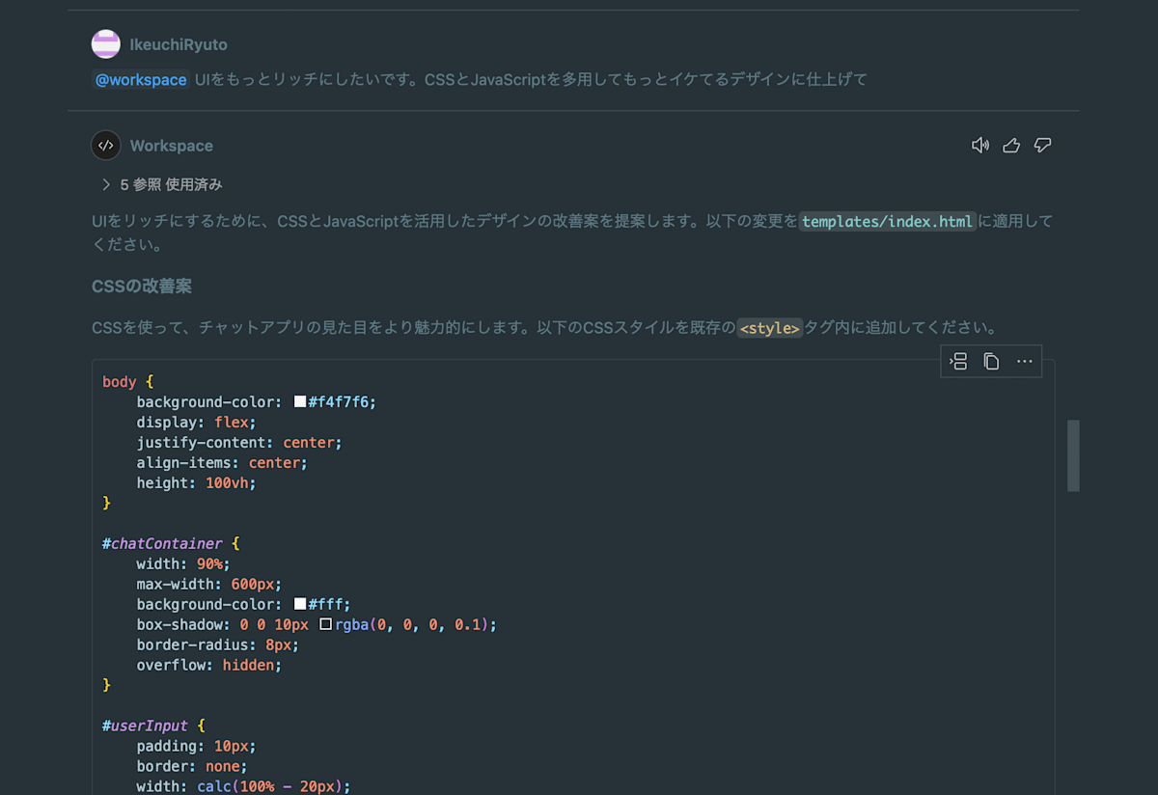The image size is (1158, 795).
Task: Click the #fff color swatch
Action: 300,604
